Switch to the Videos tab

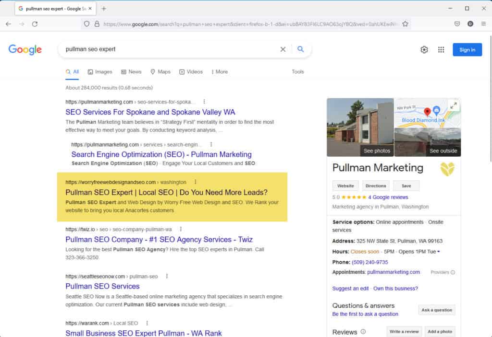pos(191,72)
